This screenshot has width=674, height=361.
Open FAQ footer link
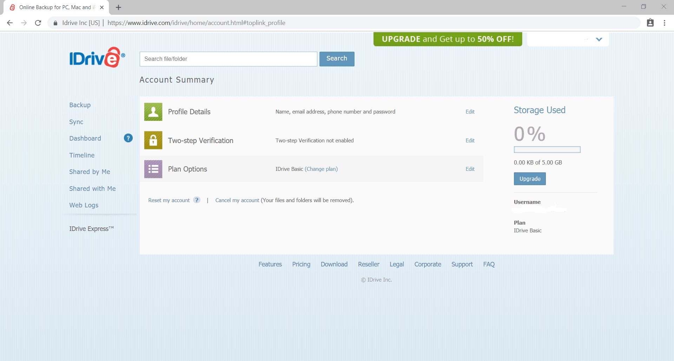tap(489, 264)
